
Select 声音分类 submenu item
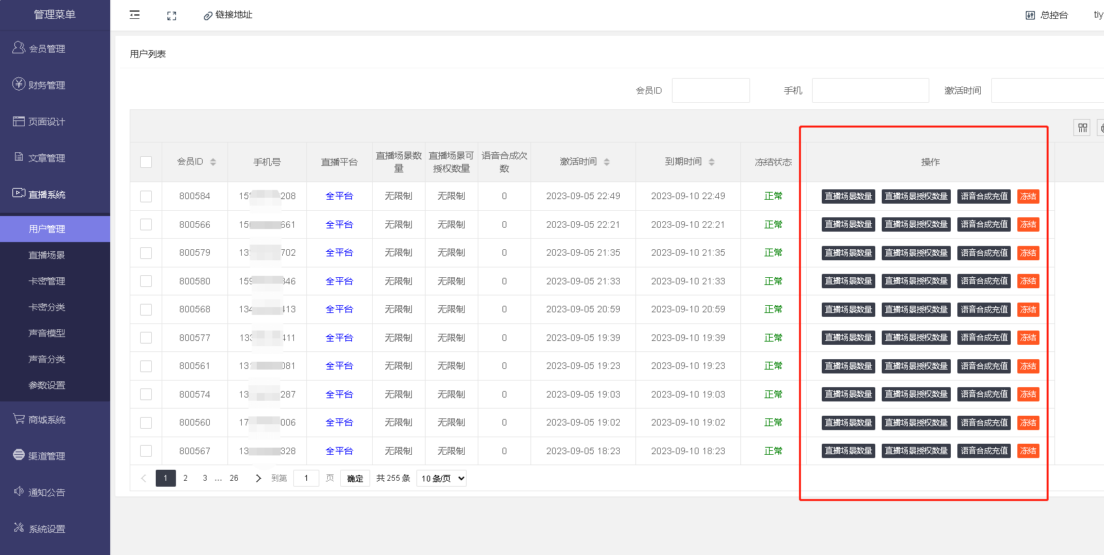coord(55,359)
